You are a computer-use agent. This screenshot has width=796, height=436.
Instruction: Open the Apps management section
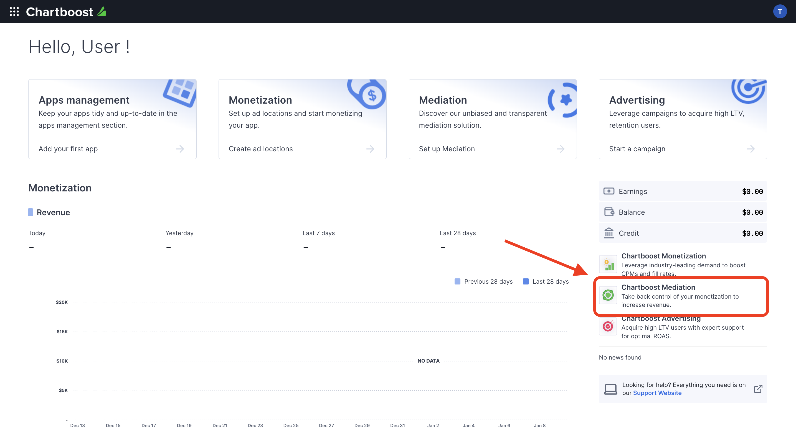tap(83, 99)
